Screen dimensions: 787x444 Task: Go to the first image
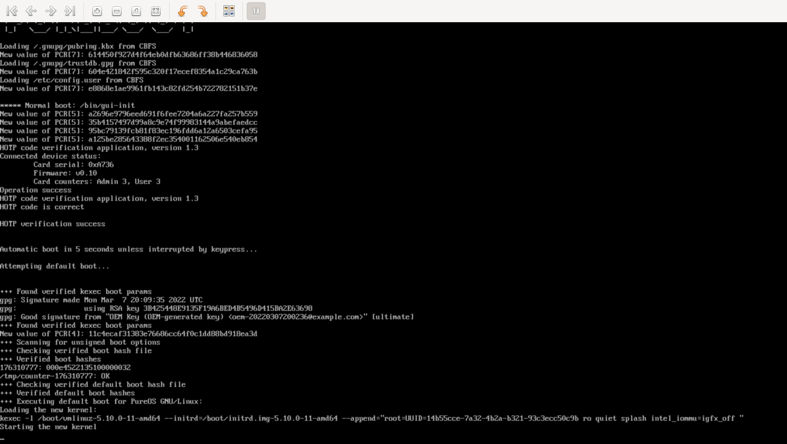coord(12,11)
